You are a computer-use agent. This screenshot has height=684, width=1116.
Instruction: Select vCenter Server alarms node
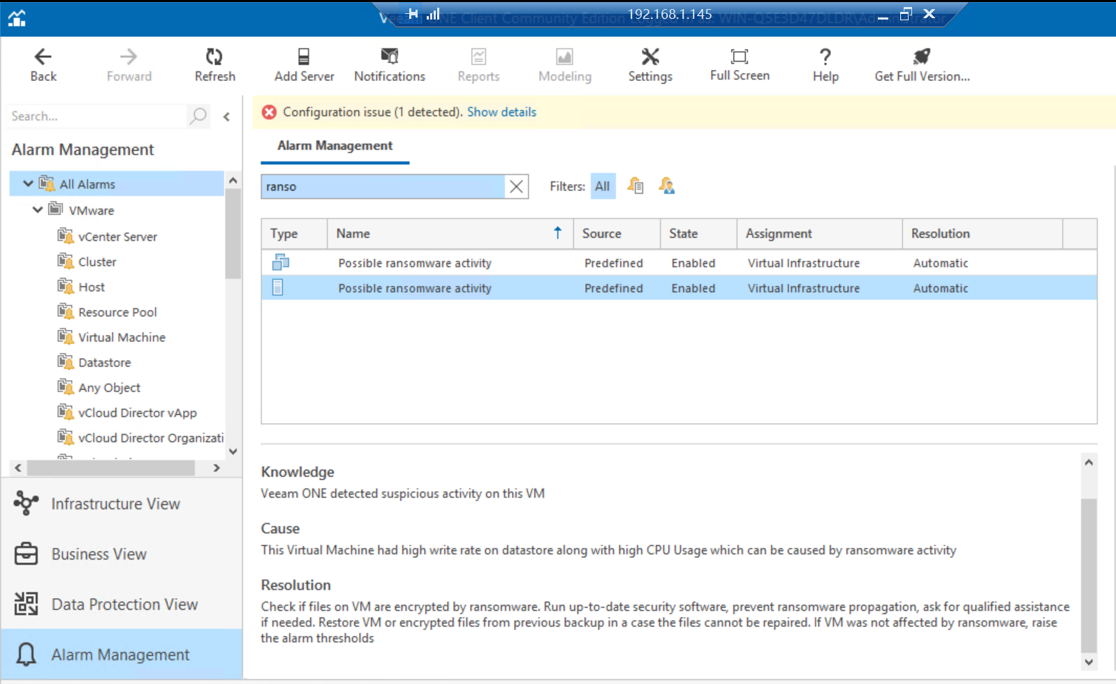click(x=117, y=237)
